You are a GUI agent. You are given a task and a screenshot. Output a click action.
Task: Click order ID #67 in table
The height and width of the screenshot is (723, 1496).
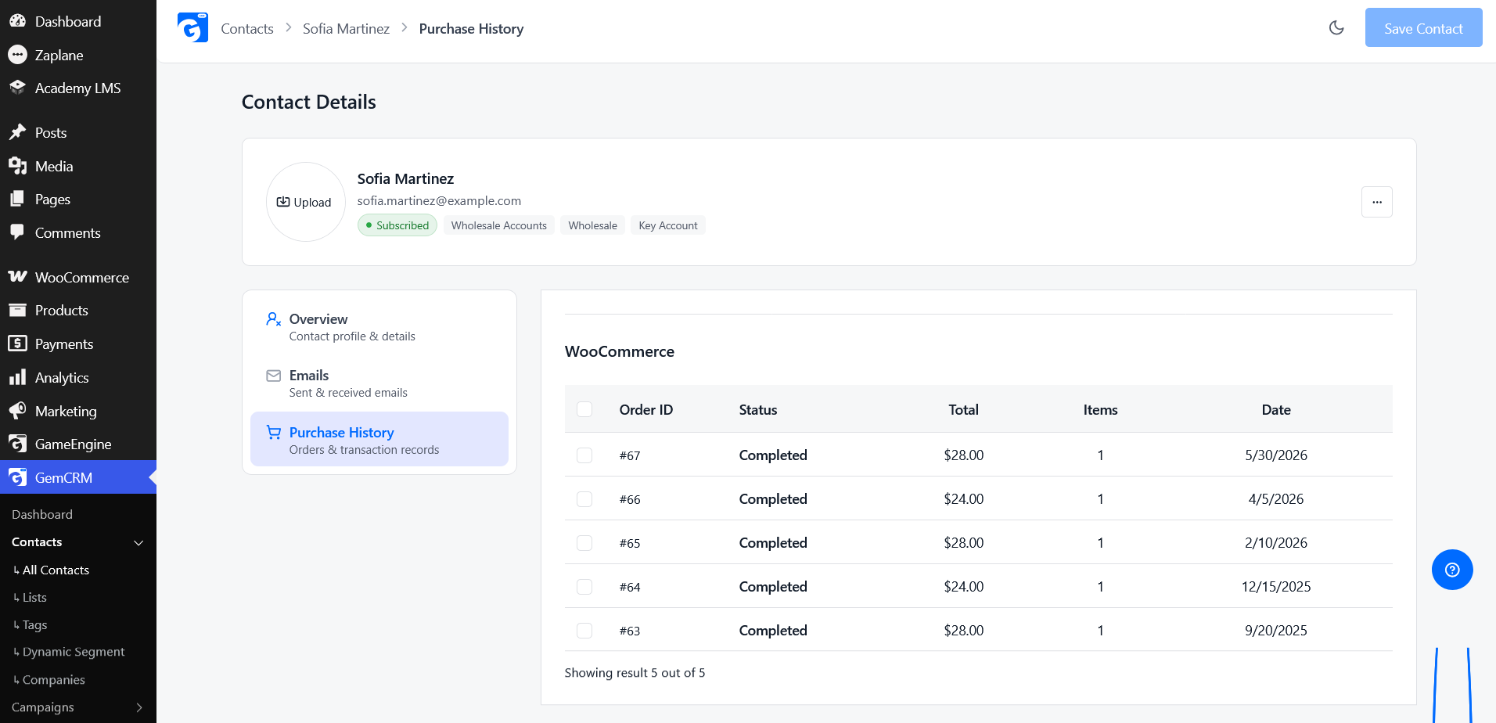point(630,455)
